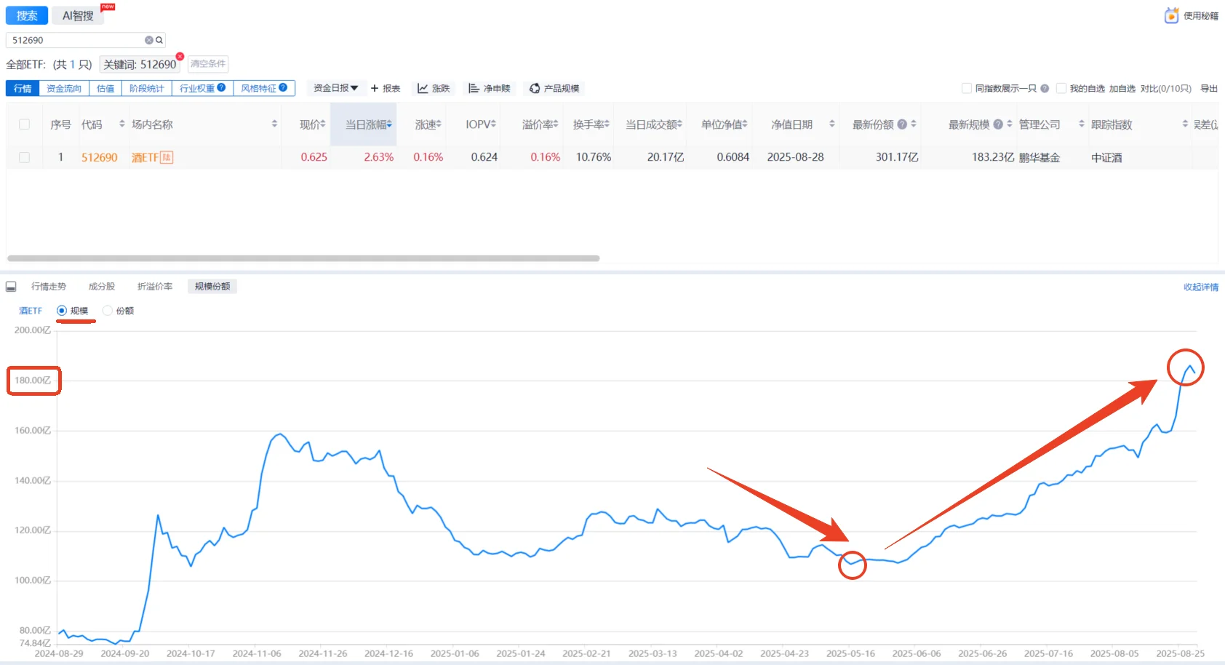Open the 规模份额 tab
The width and height of the screenshot is (1225, 665).
tap(212, 287)
